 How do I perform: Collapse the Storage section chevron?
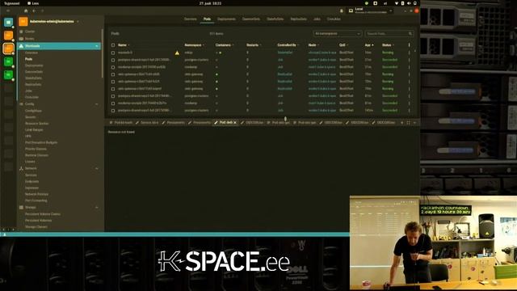97,208
